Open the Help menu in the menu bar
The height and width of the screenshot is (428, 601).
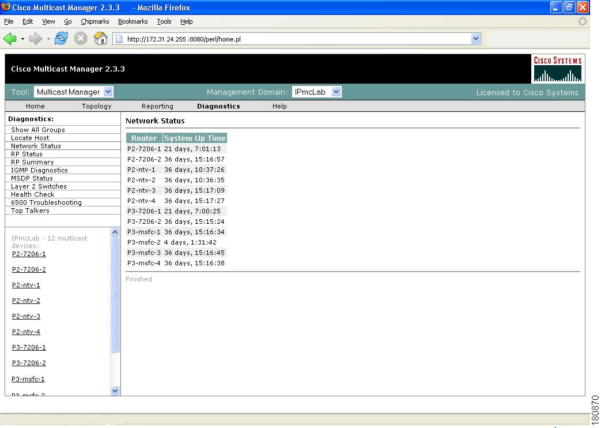(x=186, y=21)
